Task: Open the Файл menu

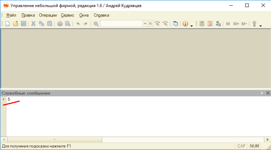Action: click(11, 15)
